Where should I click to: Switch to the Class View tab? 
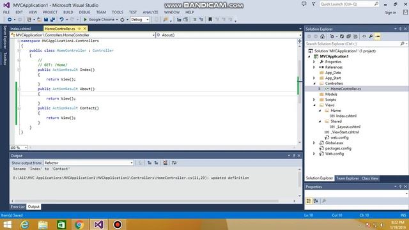coord(370,178)
